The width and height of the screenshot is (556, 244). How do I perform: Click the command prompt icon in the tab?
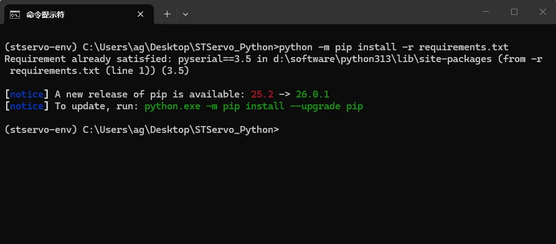coord(15,14)
